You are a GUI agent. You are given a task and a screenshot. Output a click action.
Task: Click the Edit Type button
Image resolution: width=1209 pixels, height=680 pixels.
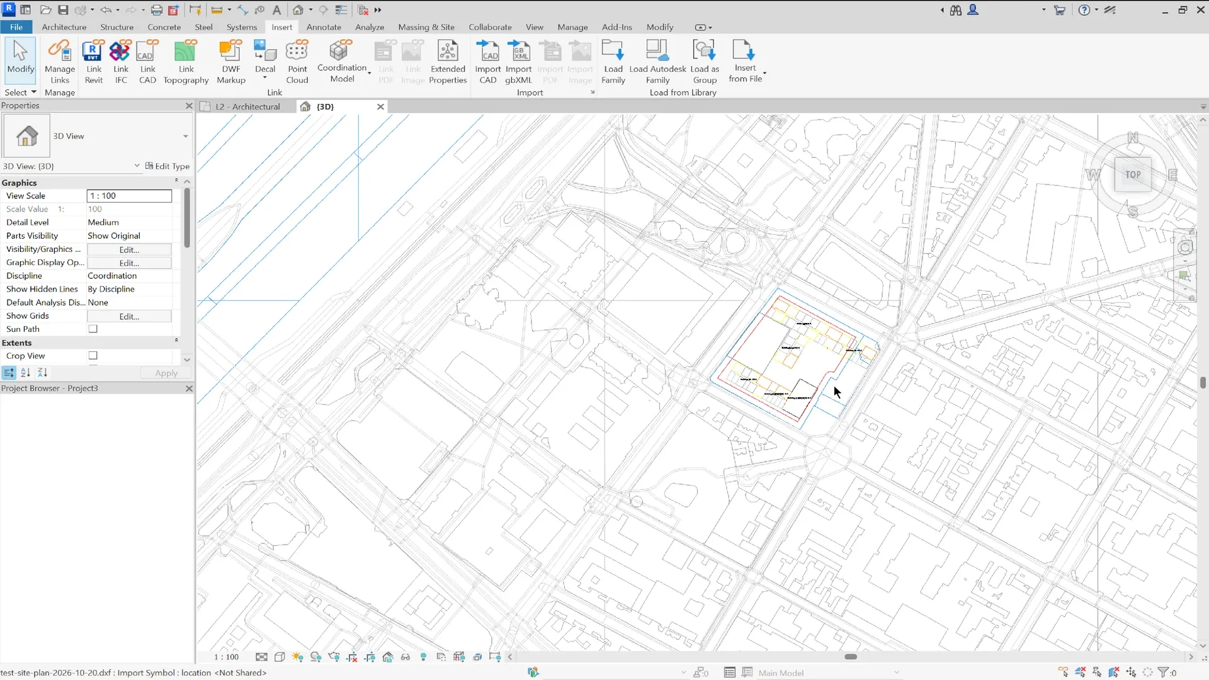(x=167, y=166)
